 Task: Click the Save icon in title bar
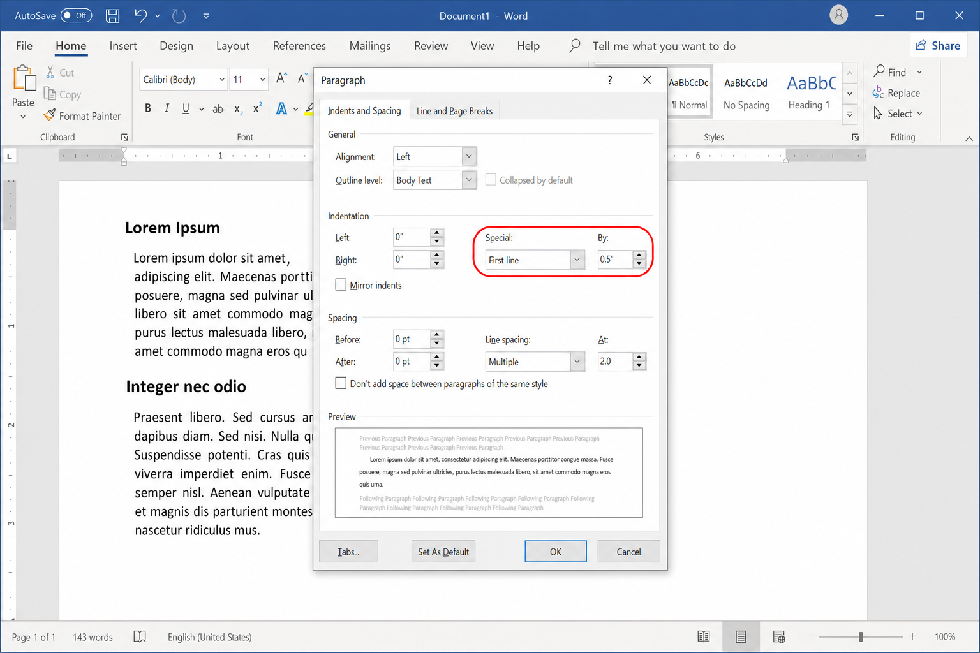(x=112, y=16)
